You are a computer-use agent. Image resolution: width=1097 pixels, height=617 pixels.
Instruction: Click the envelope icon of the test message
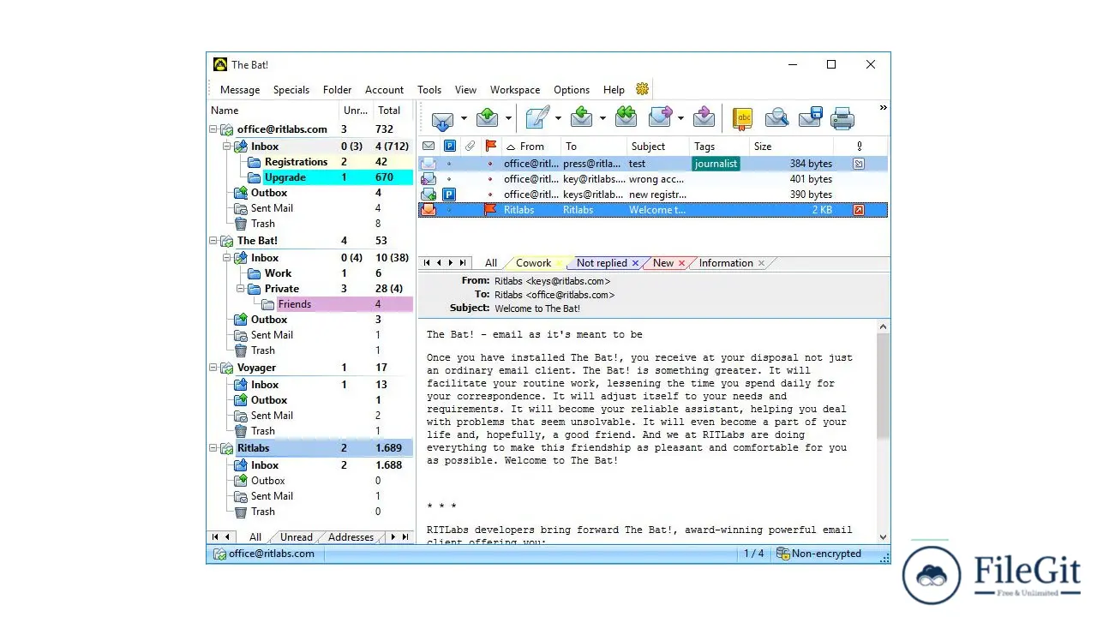point(429,164)
